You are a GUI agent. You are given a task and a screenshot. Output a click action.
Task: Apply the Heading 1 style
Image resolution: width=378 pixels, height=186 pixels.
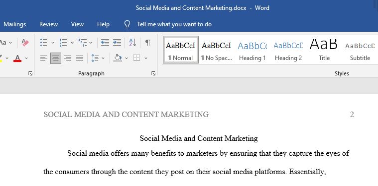tap(252, 50)
